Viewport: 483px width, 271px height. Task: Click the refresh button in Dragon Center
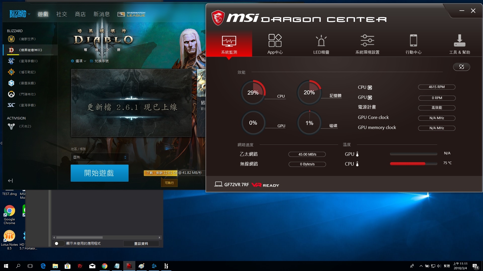462,67
